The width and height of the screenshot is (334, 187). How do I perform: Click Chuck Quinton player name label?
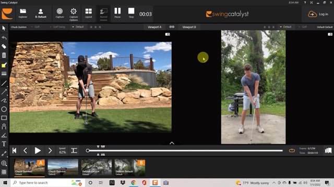tap(19, 27)
